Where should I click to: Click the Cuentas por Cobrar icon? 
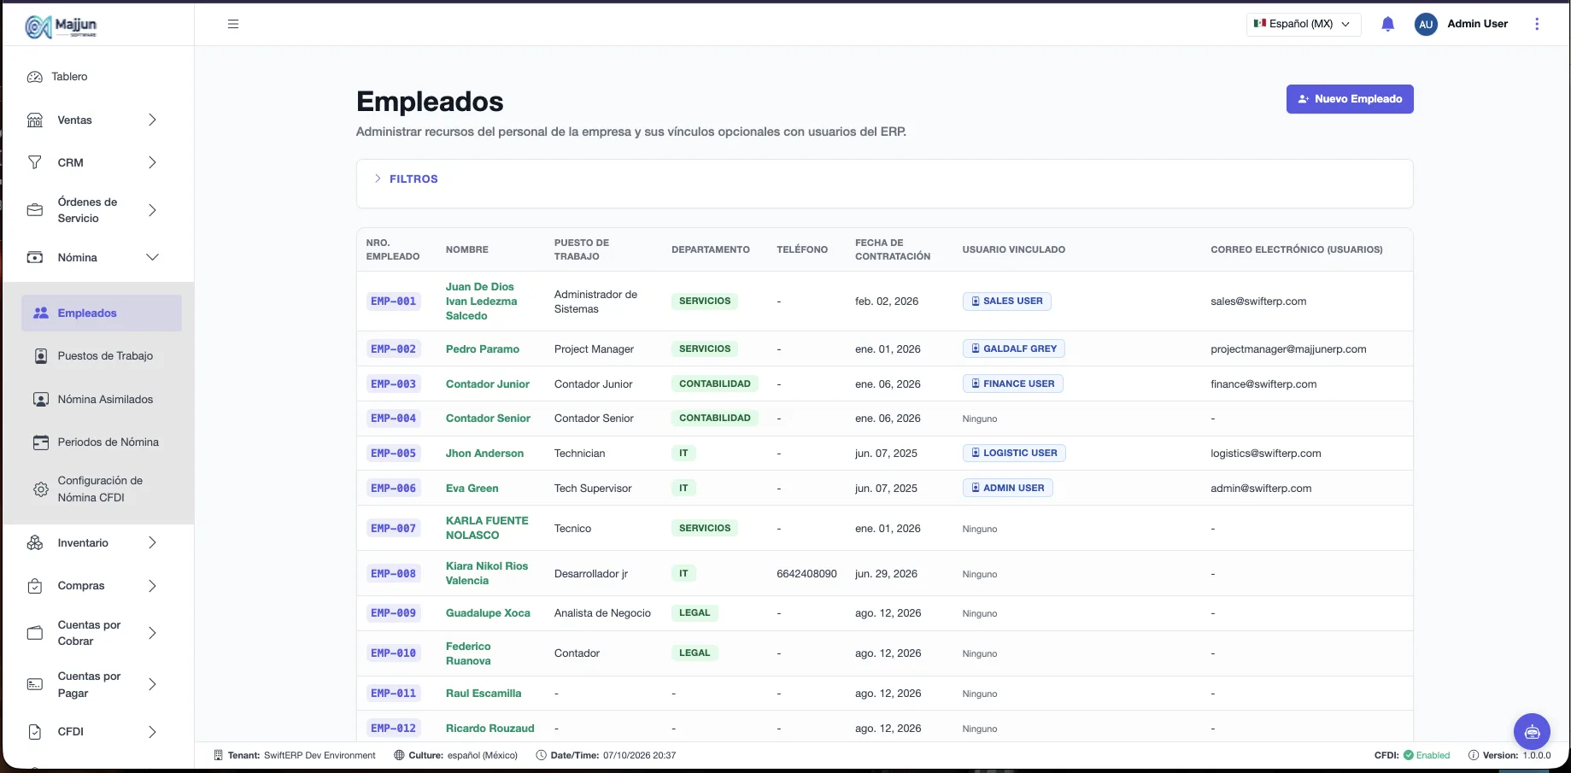pyautogui.click(x=35, y=633)
